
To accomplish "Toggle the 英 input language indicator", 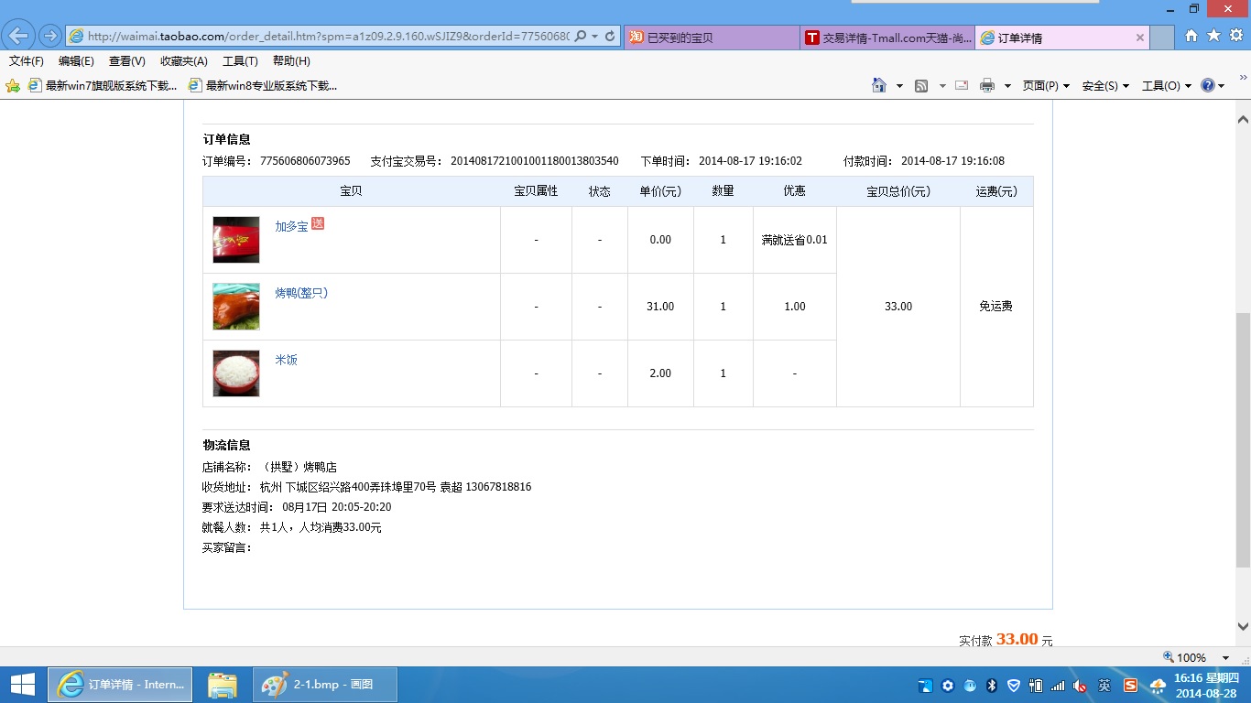I will [x=1104, y=685].
